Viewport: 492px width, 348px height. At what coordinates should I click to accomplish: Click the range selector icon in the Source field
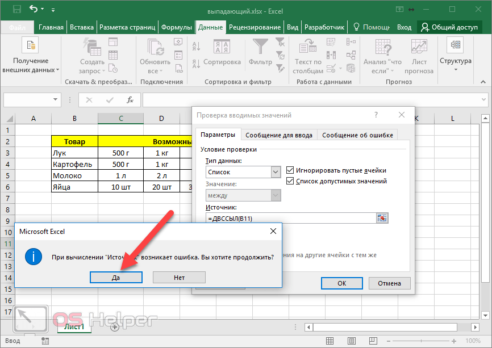382,218
